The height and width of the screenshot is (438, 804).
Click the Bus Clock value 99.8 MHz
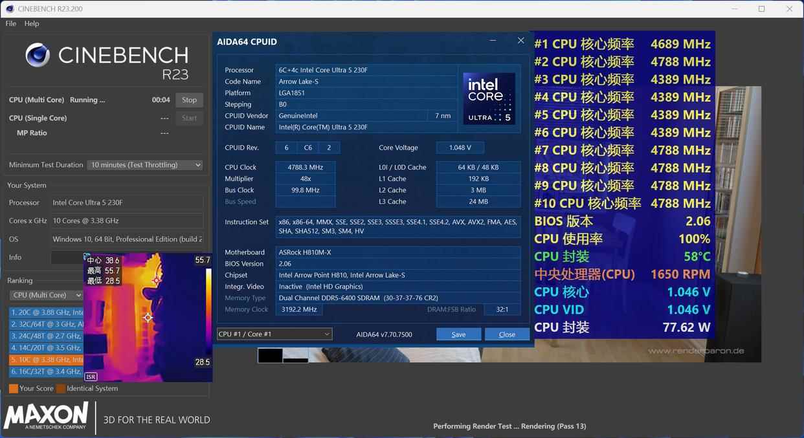click(305, 190)
